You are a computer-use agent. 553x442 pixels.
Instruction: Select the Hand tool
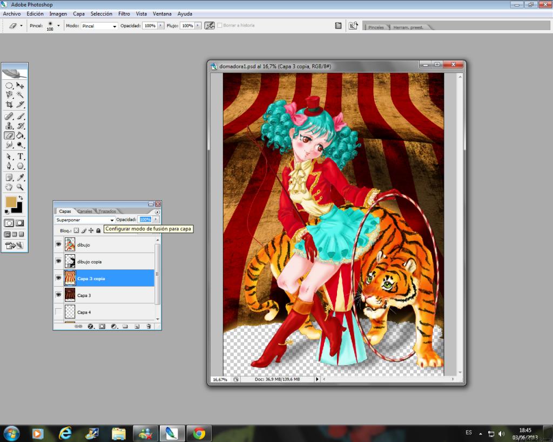click(9, 187)
